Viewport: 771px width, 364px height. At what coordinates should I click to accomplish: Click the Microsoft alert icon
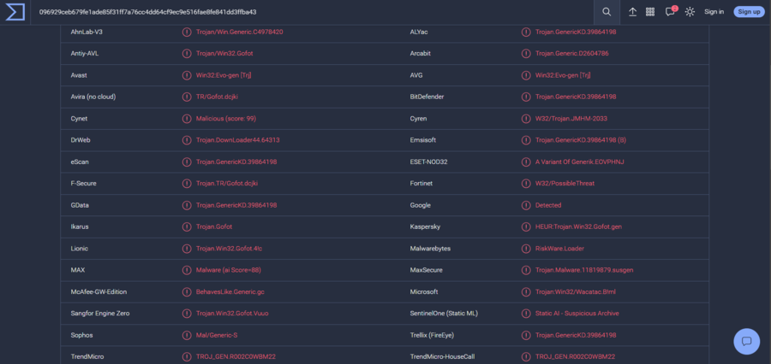coord(526,292)
